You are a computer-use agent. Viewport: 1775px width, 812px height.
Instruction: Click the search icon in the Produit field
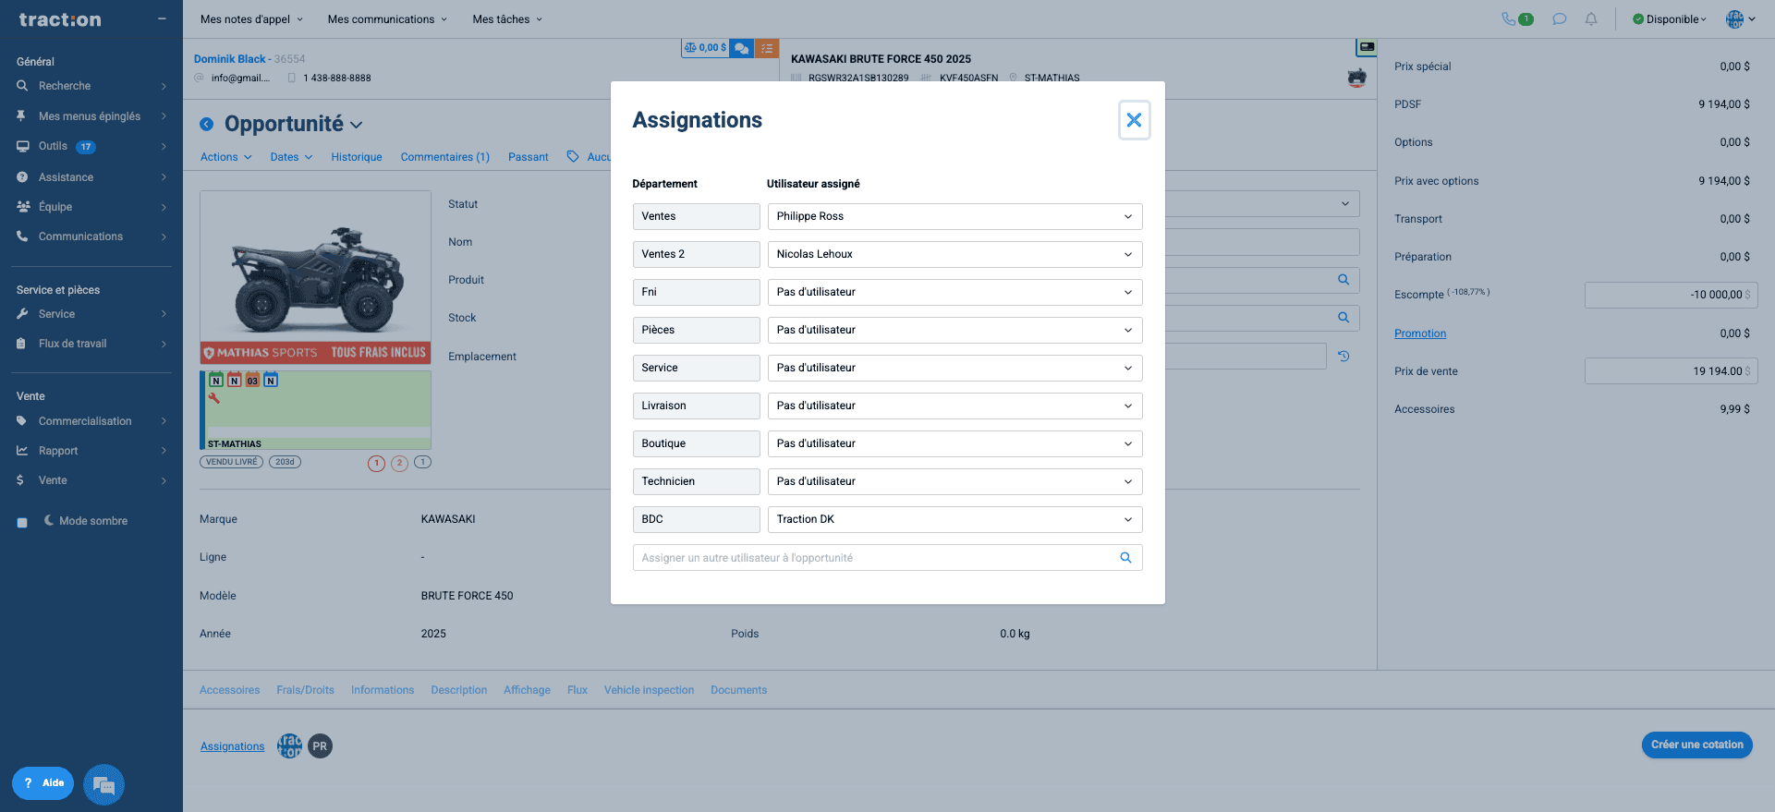click(x=1343, y=280)
